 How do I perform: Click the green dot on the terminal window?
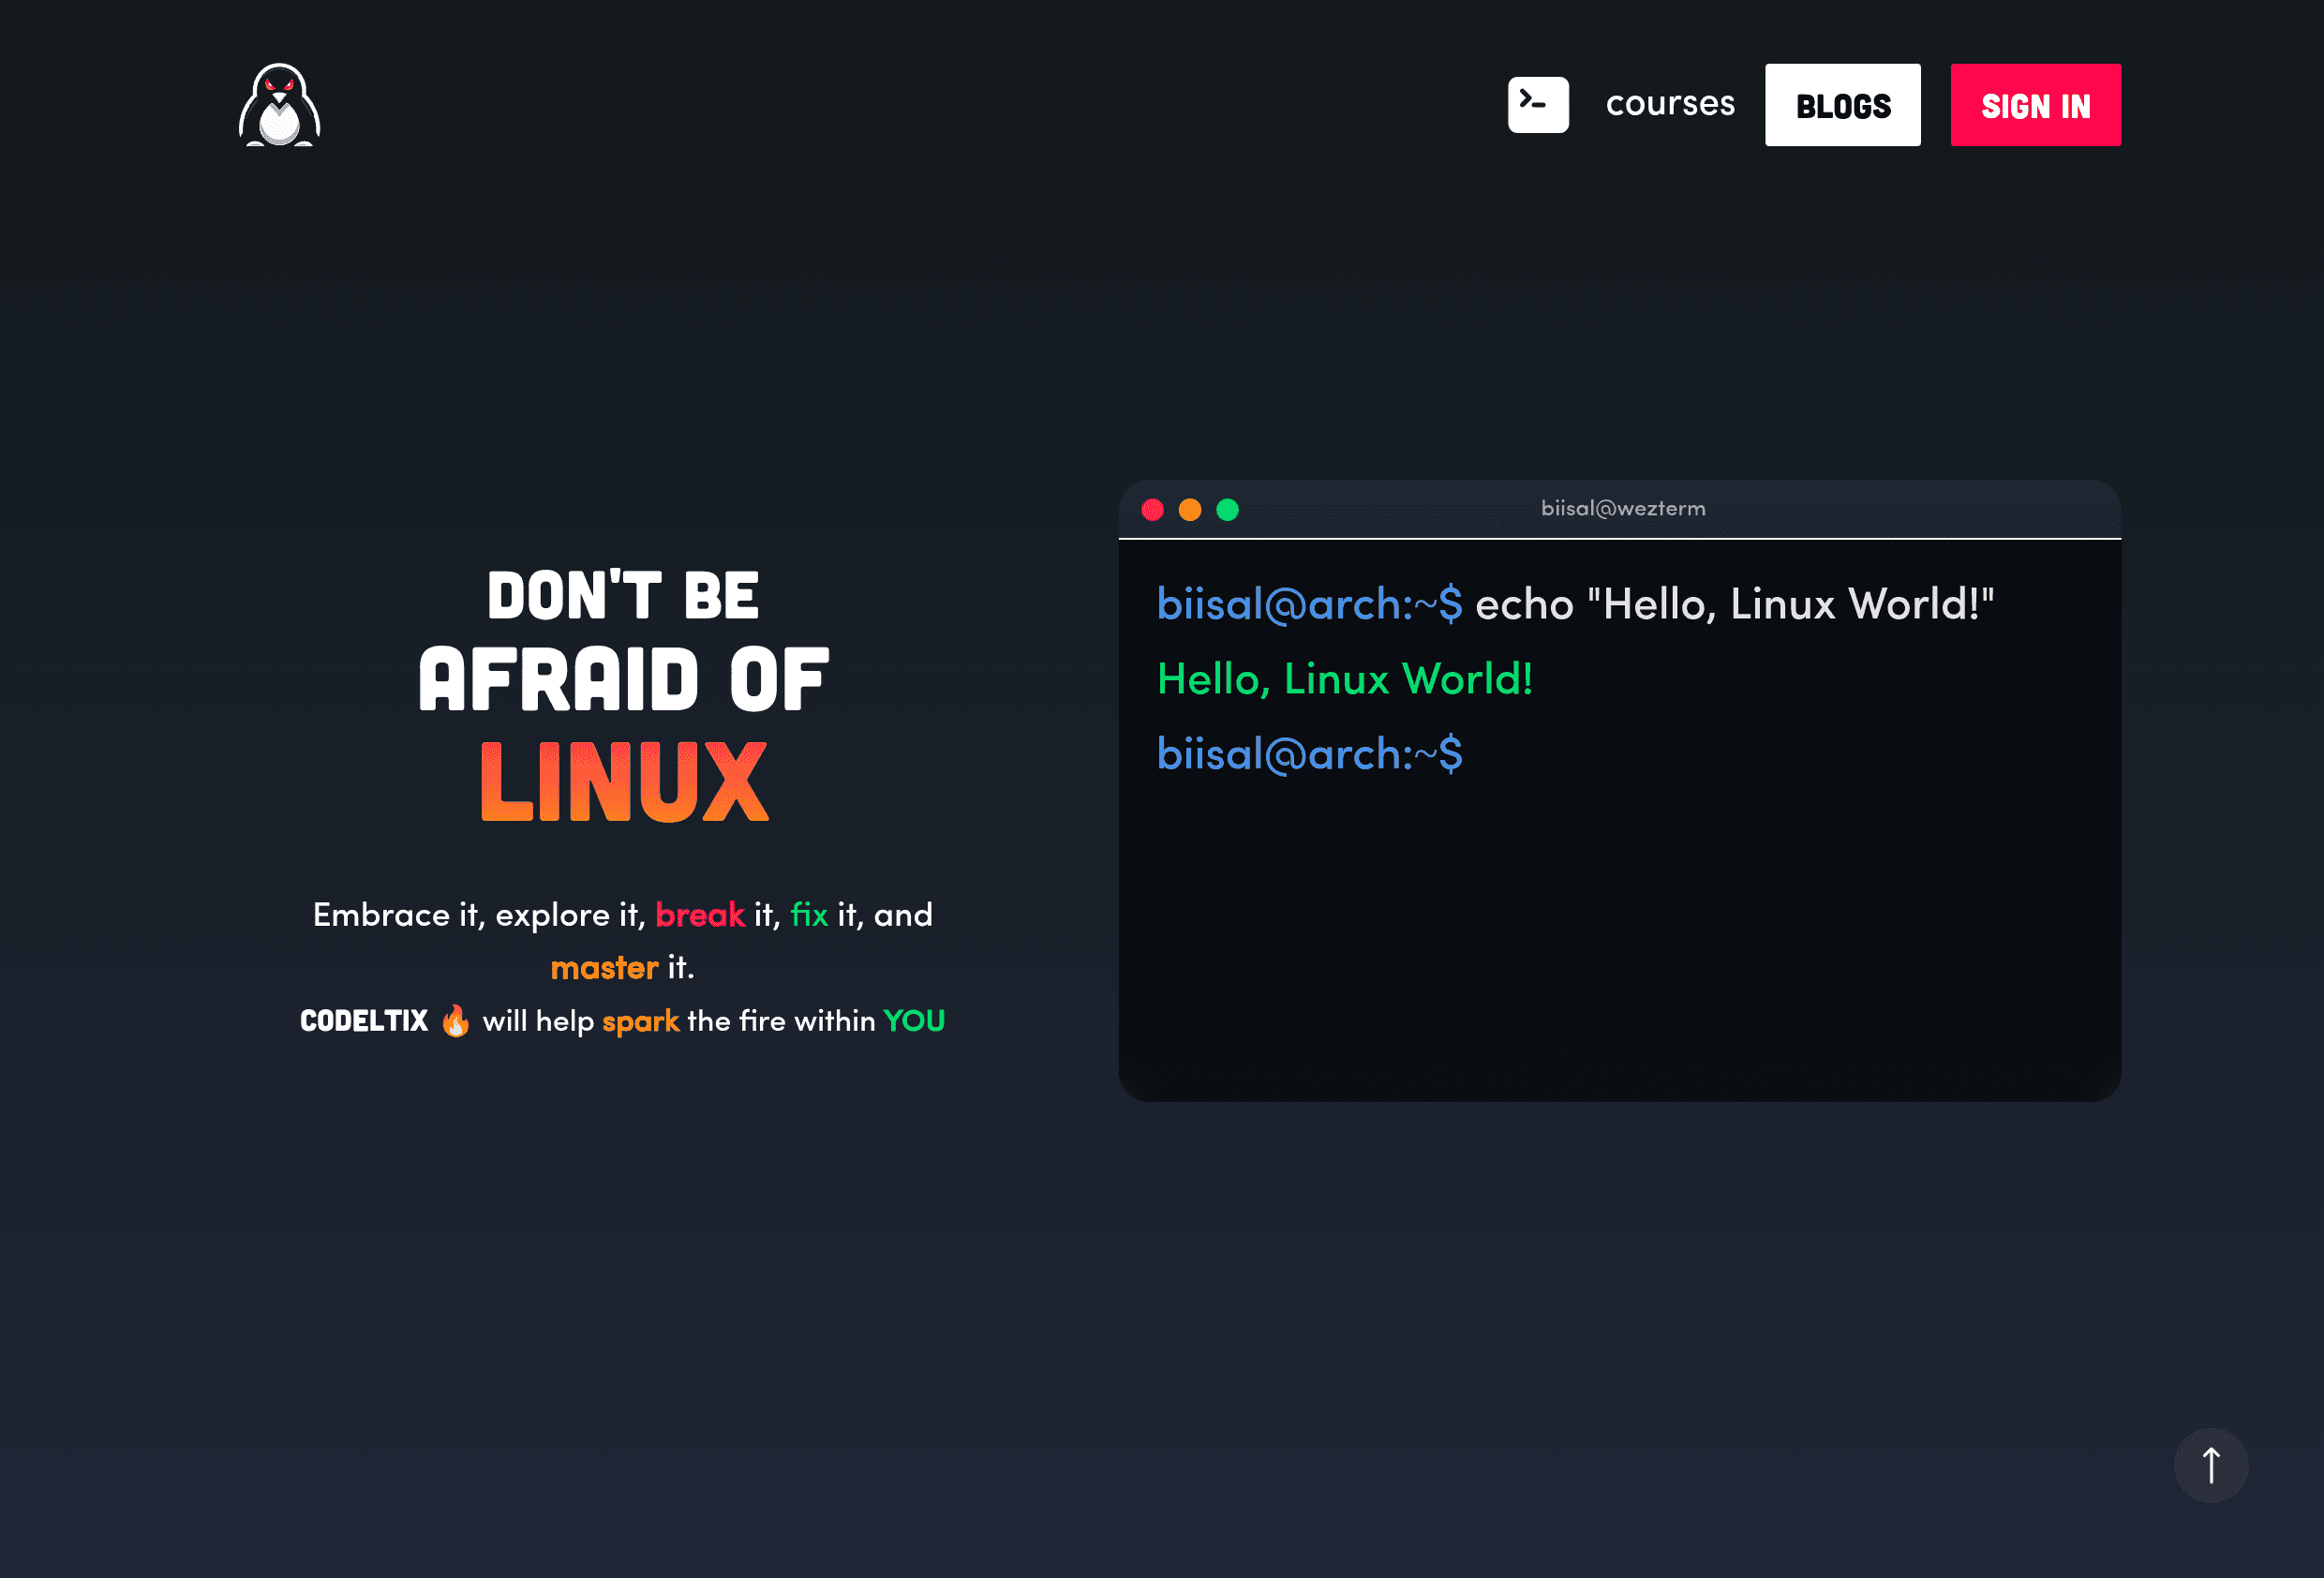1228,509
